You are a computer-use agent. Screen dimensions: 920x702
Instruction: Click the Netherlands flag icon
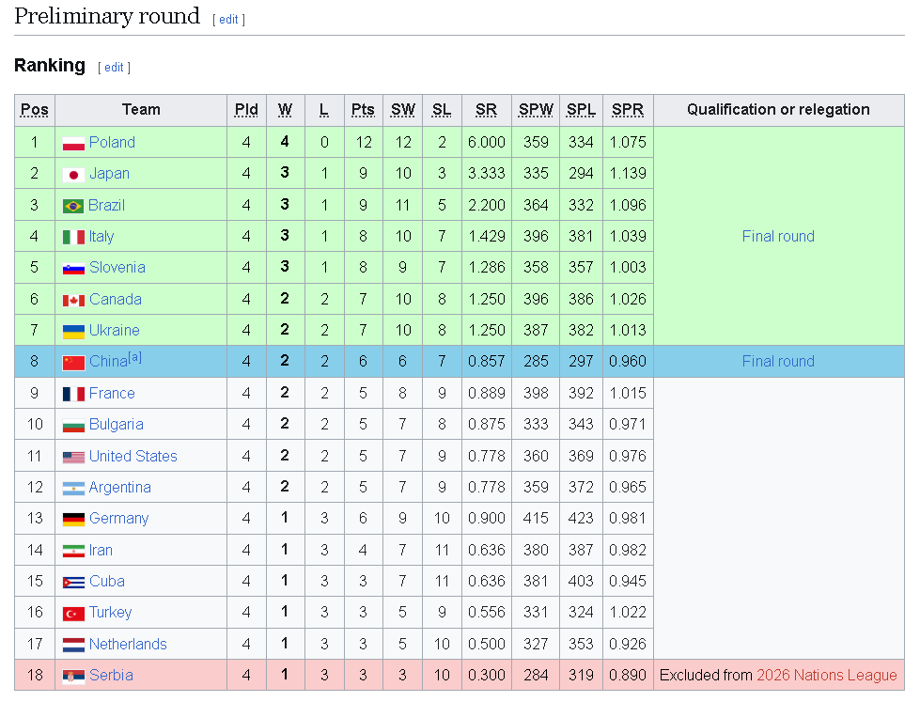pos(73,645)
